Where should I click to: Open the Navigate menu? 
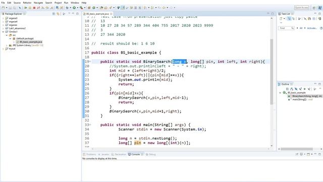coord(38,3)
